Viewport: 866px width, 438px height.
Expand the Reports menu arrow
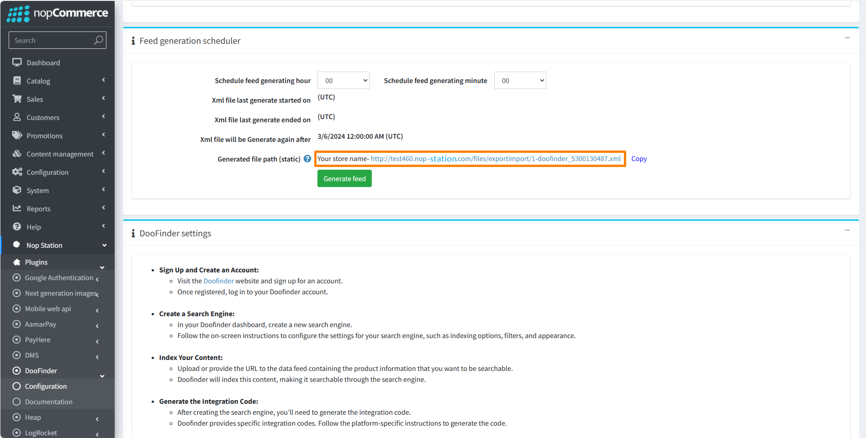click(104, 208)
